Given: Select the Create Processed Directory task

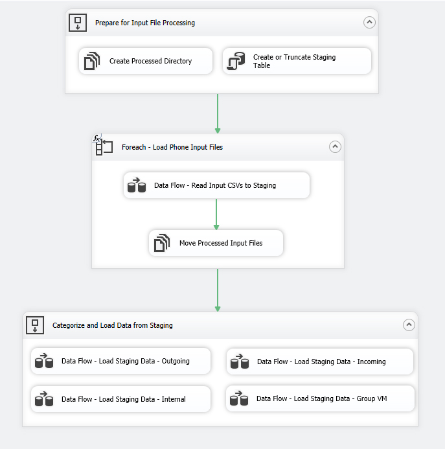Looking at the screenshot, I should point(150,61).
